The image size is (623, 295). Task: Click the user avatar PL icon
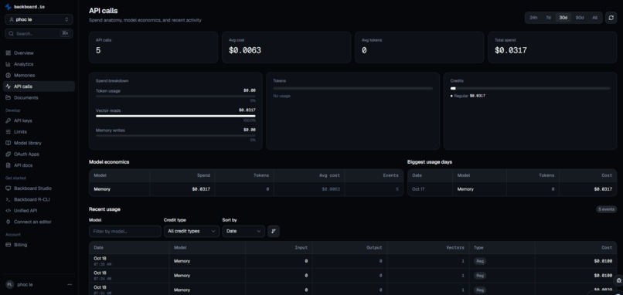(x=9, y=284)
